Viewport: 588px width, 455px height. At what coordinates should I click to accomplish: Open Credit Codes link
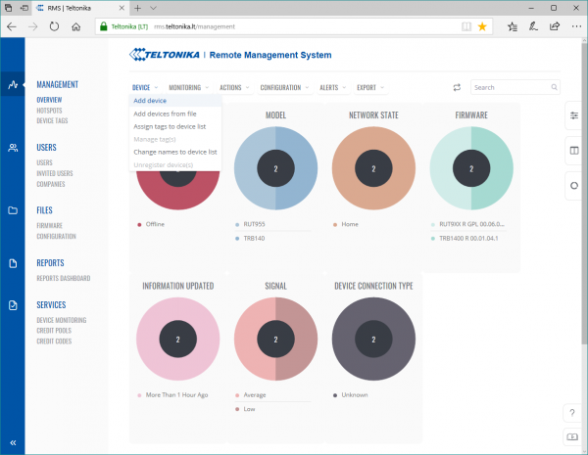[54, 341]
